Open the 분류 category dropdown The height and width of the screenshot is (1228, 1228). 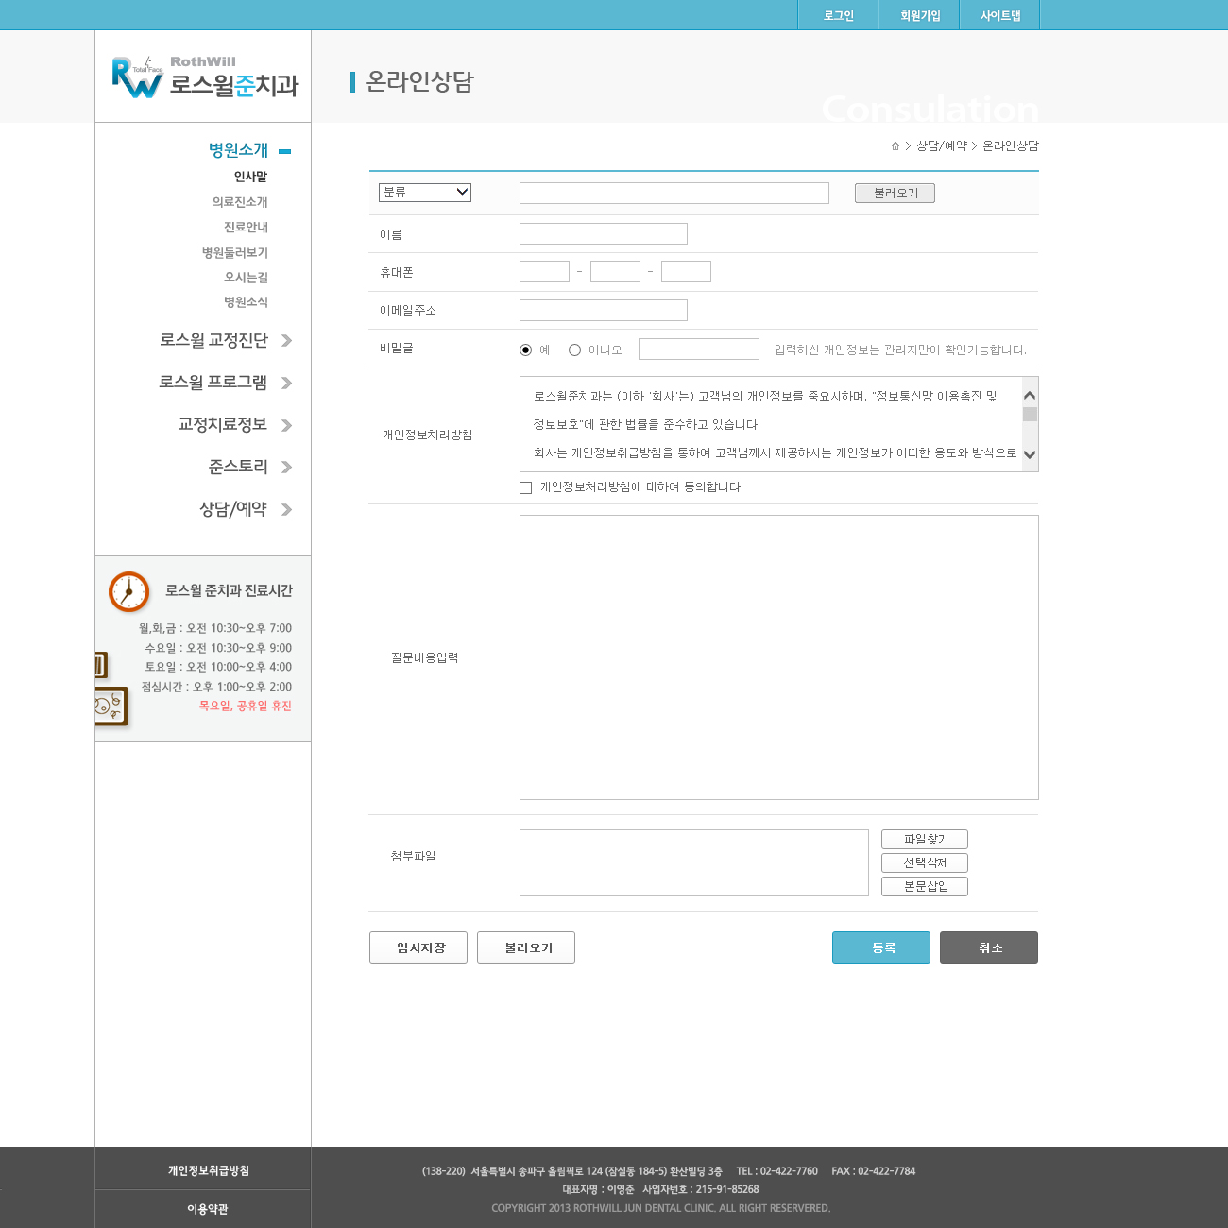click(x=425, y=193)
